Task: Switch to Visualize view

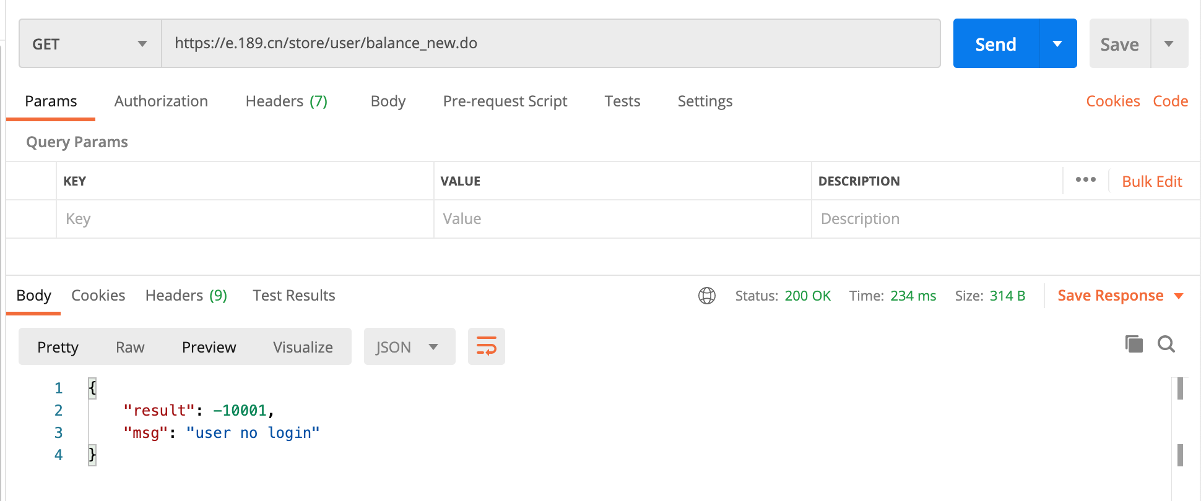Action: pyautogui.click(x=303, y=347)
